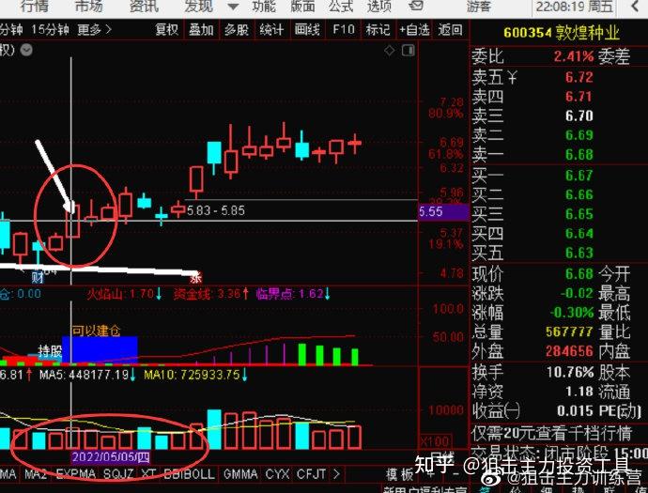Click the MA5 volume average label
The height and width of the screenshot is (493, 648).
tap(87, 375)
